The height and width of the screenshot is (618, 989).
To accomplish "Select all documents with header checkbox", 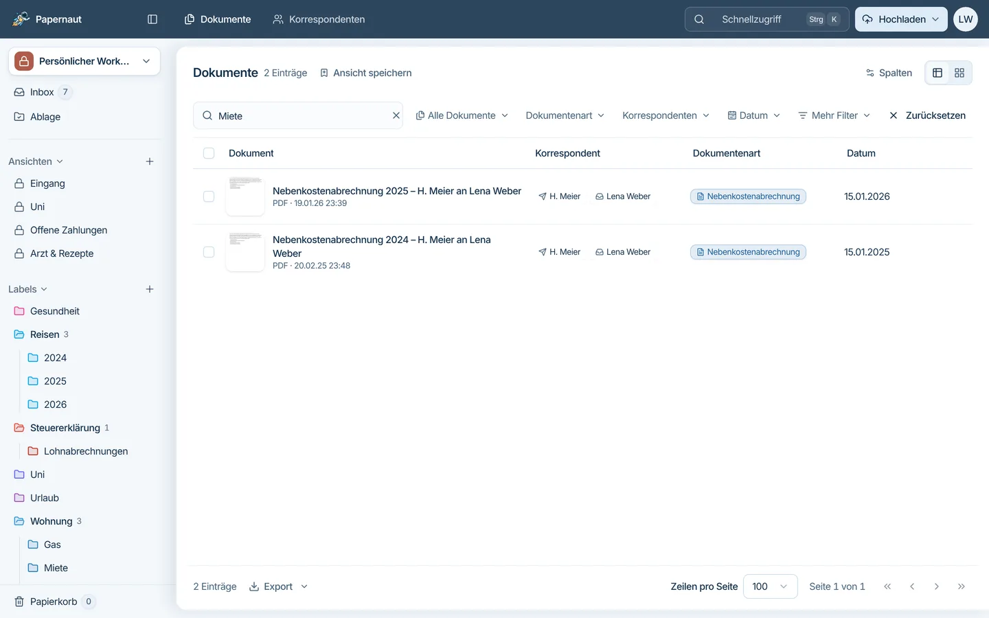I will pyautogui.click(x=209, y=153).
